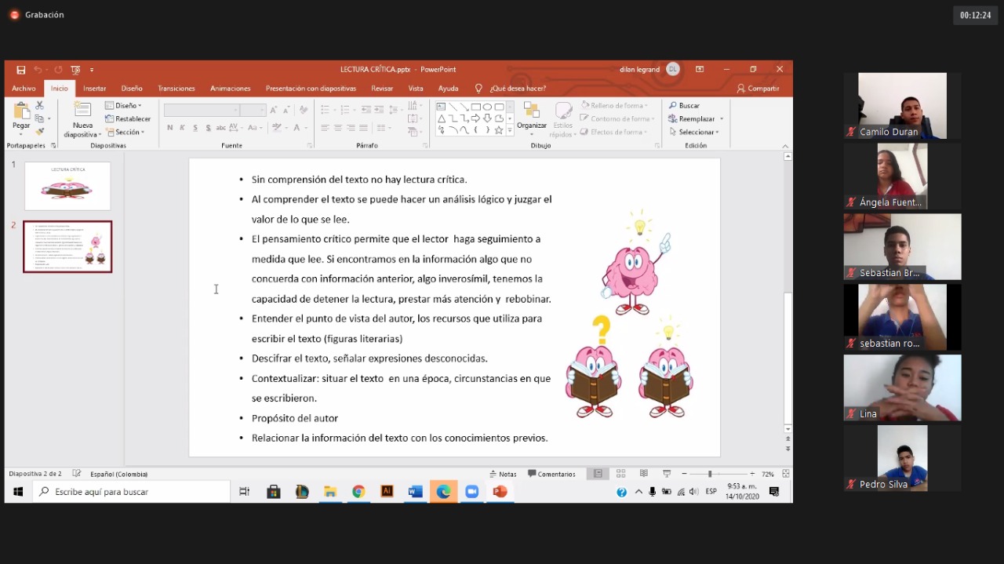Open Portapapeles dialog launcher
1004x564 pixels.
53,146
